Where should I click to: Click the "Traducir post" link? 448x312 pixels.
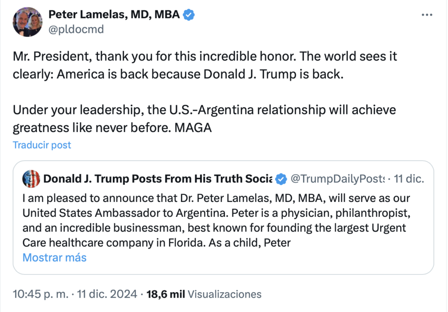click(x=42, y=145)
